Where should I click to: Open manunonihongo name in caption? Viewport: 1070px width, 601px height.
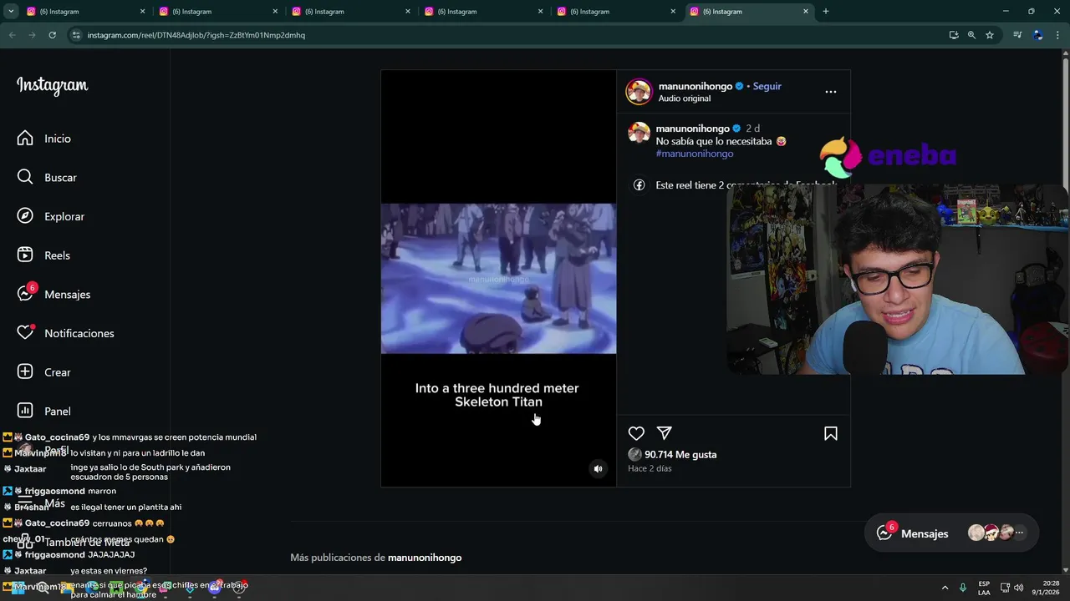pos(693,129)
